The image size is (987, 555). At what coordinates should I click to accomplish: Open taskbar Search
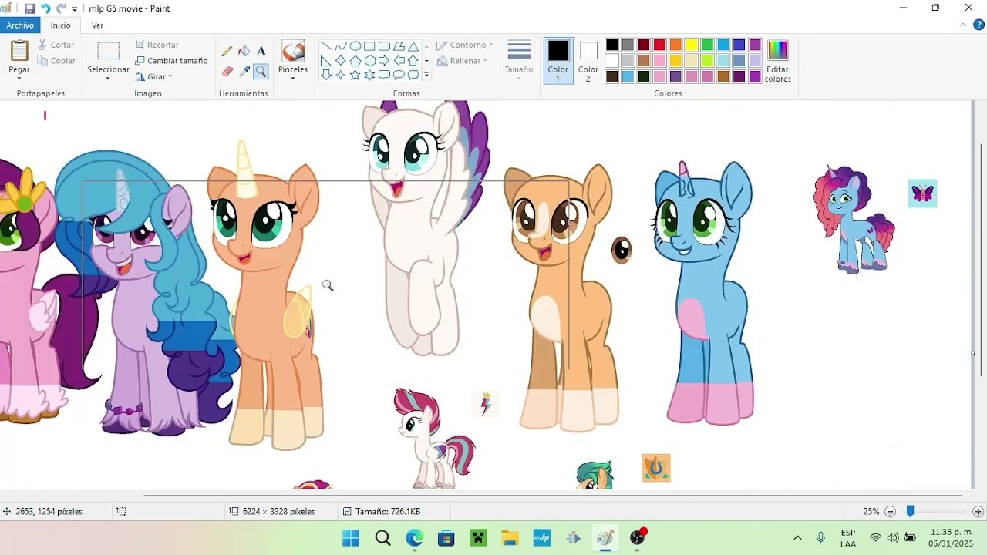click(x=382, y=538)
